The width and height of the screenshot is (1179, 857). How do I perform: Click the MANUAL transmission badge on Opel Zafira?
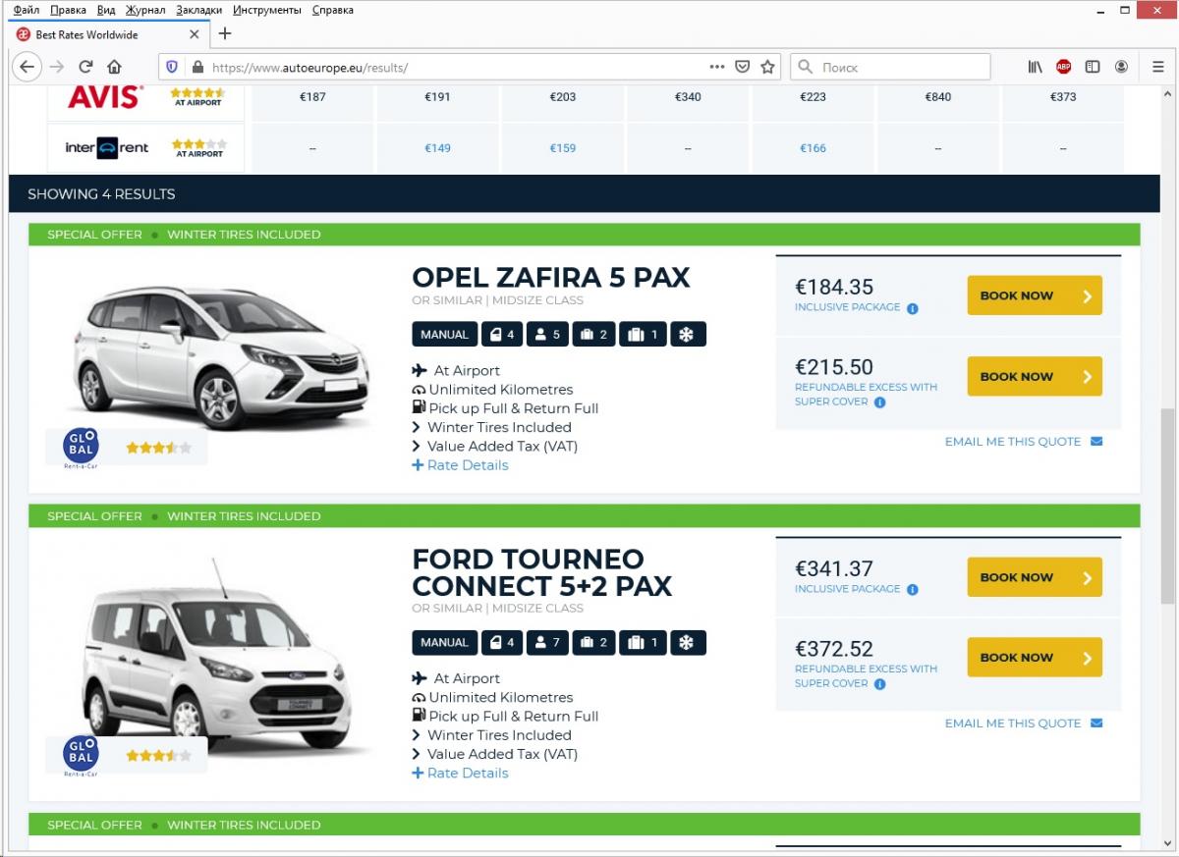pyautogui.click(x=445, y=335)
